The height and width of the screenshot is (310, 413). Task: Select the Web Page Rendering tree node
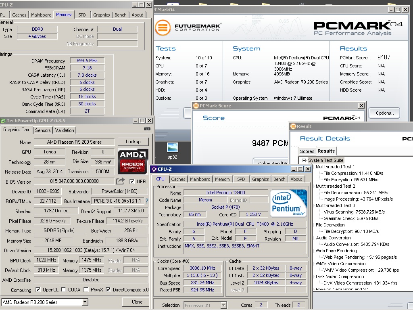coord(336,251)
